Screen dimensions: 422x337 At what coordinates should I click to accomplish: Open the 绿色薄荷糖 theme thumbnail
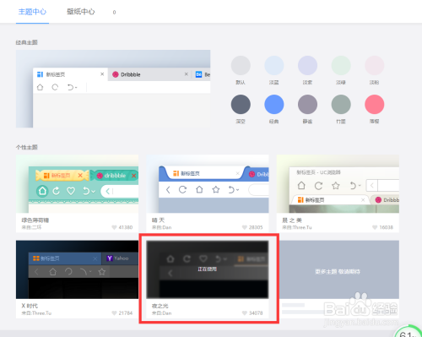77,183
